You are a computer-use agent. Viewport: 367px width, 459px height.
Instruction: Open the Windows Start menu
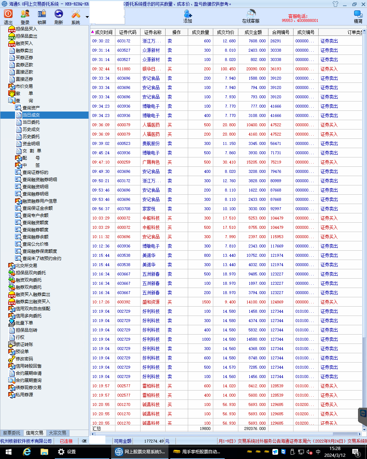tap(8, 452)
